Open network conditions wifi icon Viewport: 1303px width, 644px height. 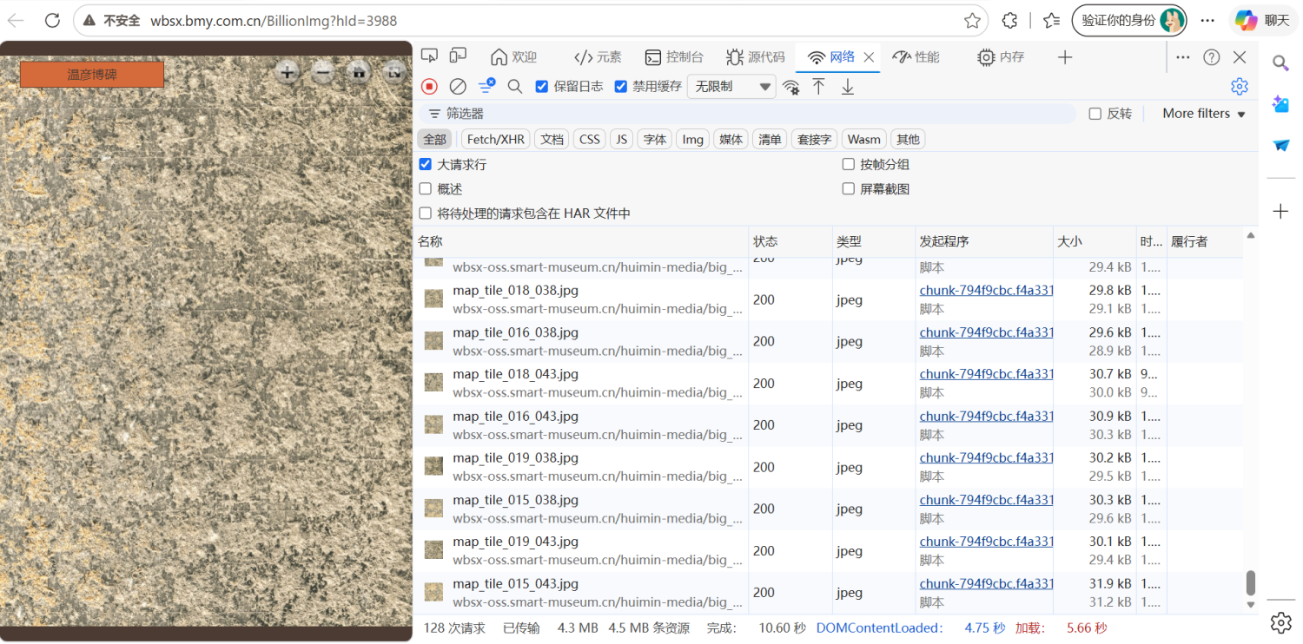(790, 86)
